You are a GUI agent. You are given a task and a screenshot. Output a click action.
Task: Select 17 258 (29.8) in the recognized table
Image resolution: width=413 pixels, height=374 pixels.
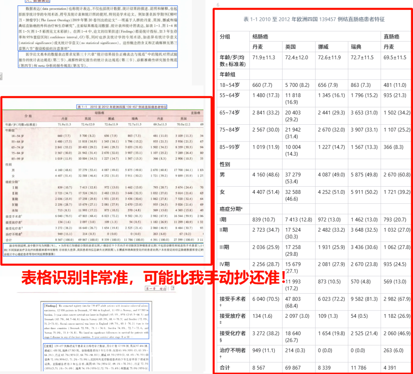[x=293, y=250]
